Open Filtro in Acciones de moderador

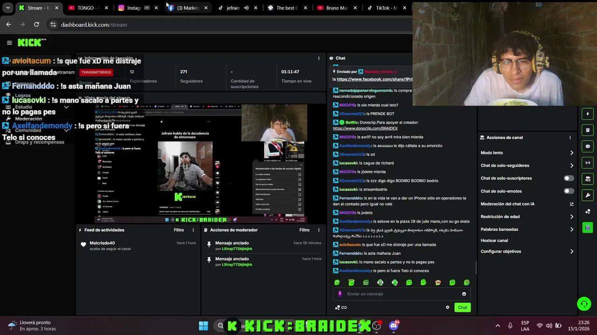pos(305,230)
